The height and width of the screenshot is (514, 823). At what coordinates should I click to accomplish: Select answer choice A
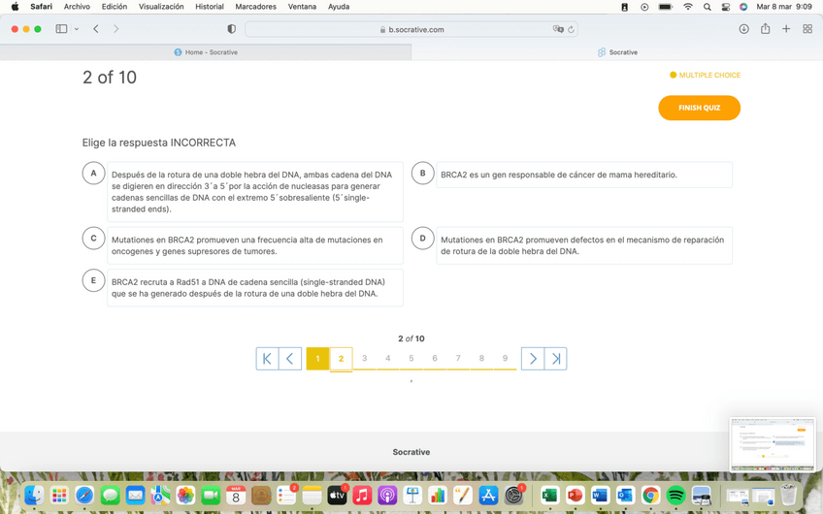click(93, 173)
